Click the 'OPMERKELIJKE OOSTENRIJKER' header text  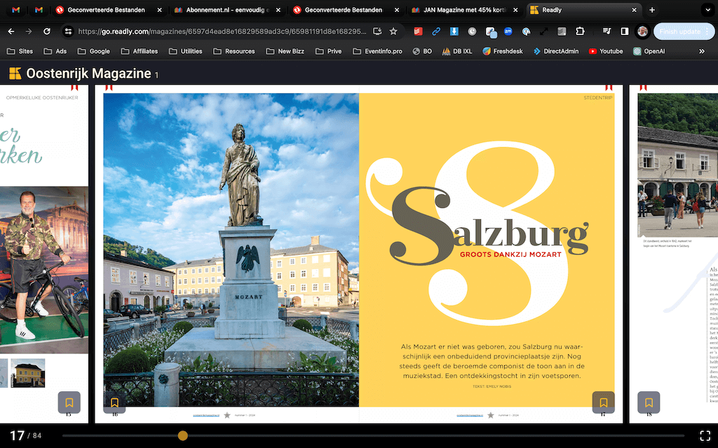42,98
